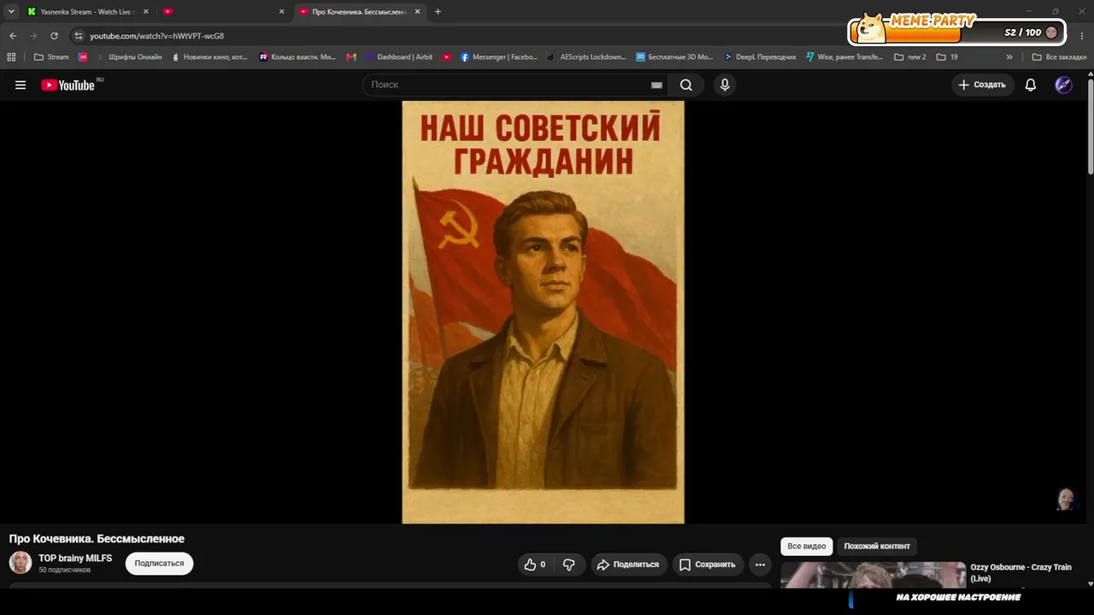The height and width of the screenshot is (615, 1094).
Task: Click the YouTube search magnifier button
Action: click(686, 85)
